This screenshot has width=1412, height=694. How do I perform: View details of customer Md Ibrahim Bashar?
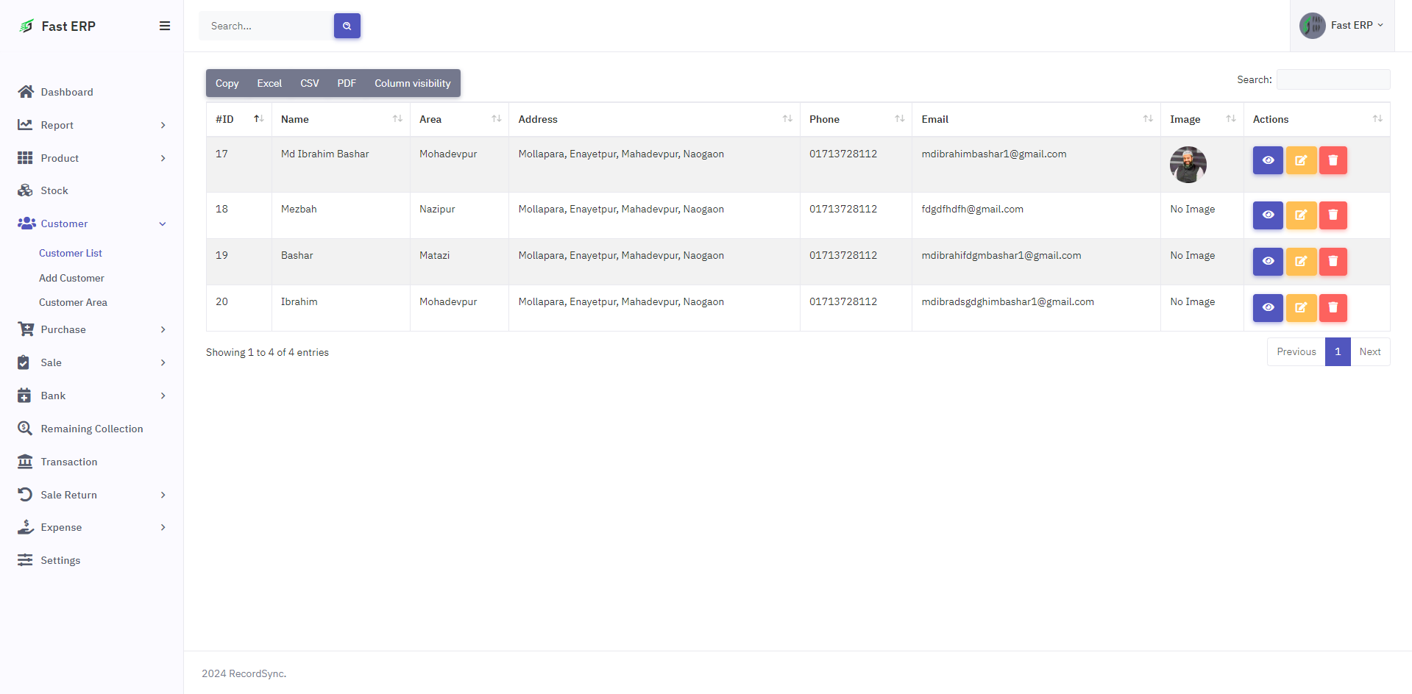tap(1267, 160)
